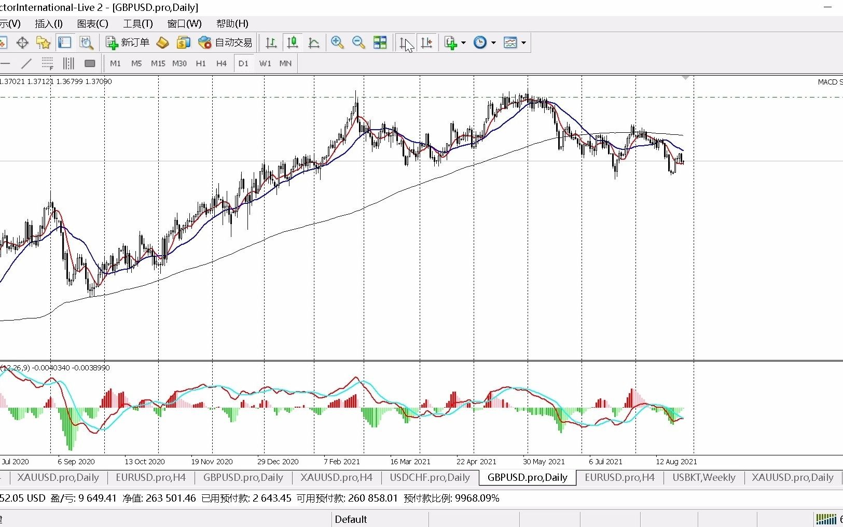The width and height of the screenshot is (843, 527).
Task: Expand the periods clock dropdown arrow
Action: coord(493,43)
